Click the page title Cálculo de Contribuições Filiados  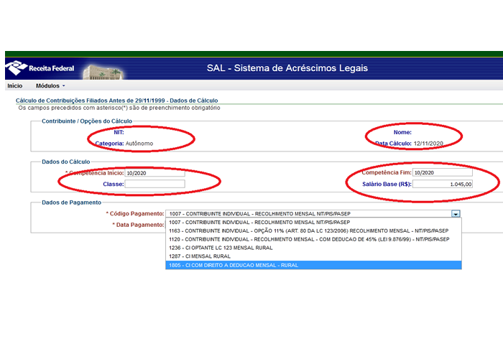point(116,101)
